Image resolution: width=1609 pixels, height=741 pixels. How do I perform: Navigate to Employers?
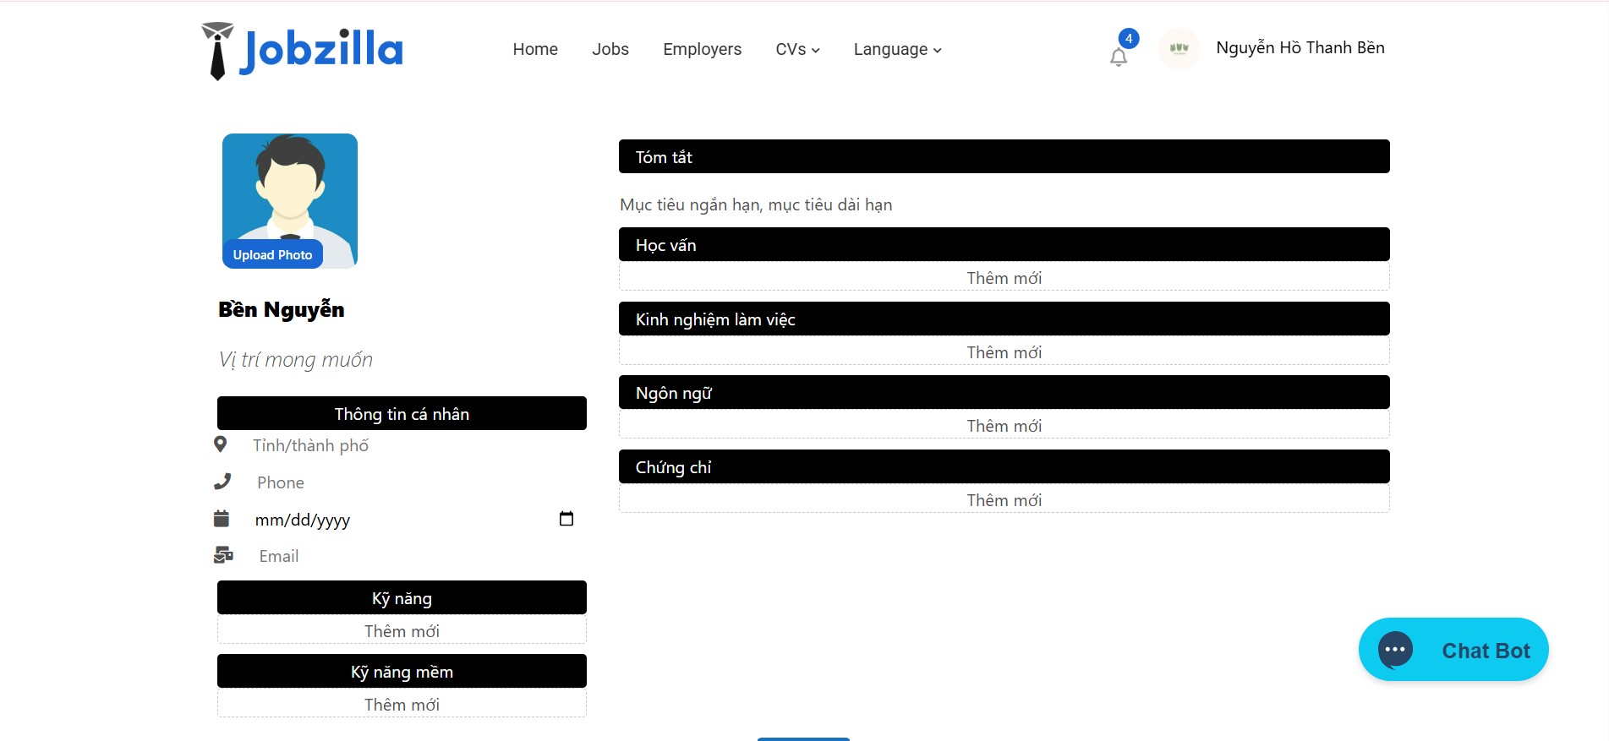(x=702, y=50)
